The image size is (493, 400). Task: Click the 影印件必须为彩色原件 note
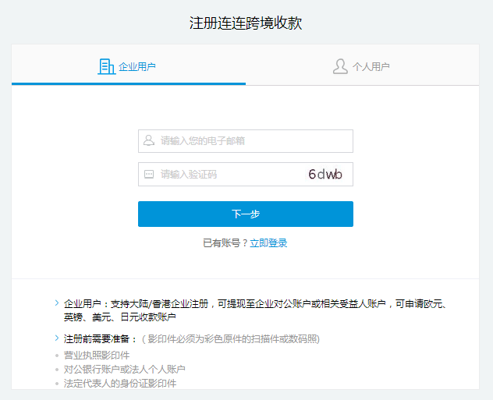point(231,338)
